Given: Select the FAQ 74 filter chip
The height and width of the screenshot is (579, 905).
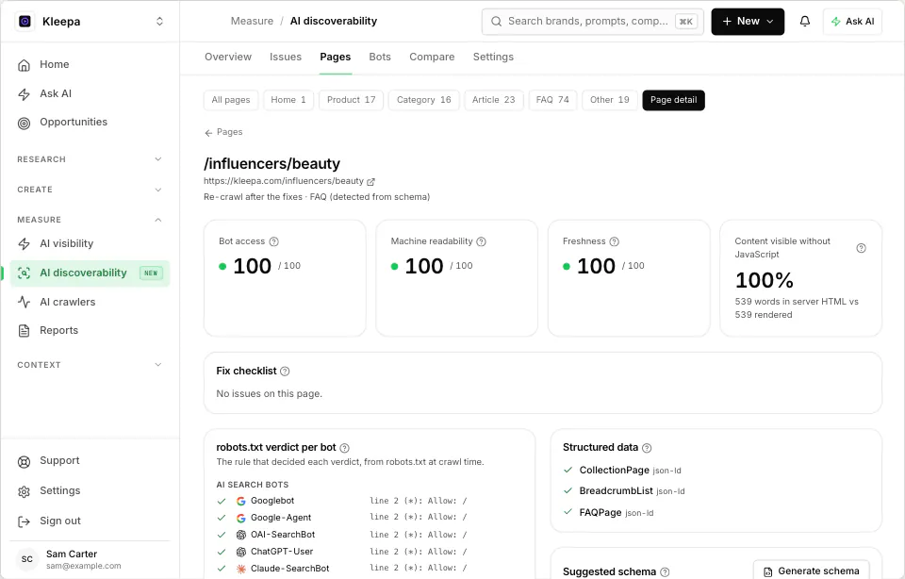Looking at the screenshot, I should click(x=552, y=100).
